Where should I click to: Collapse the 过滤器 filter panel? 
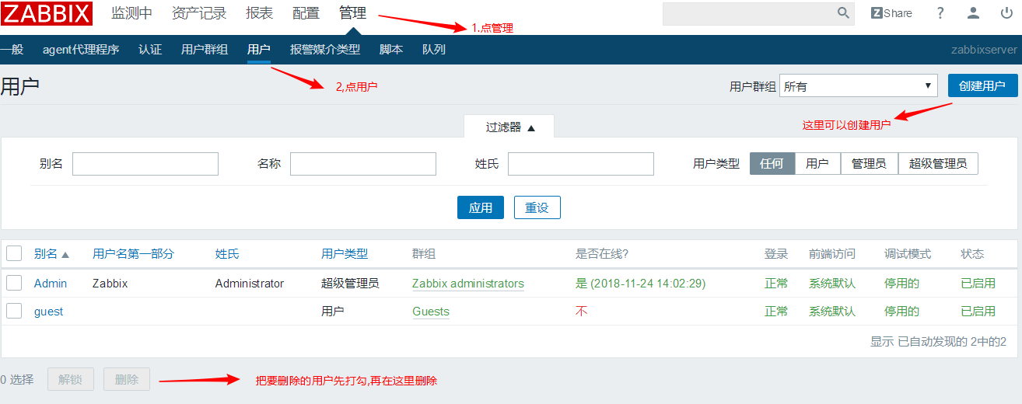pyautogui.click(x=510, y=127)
